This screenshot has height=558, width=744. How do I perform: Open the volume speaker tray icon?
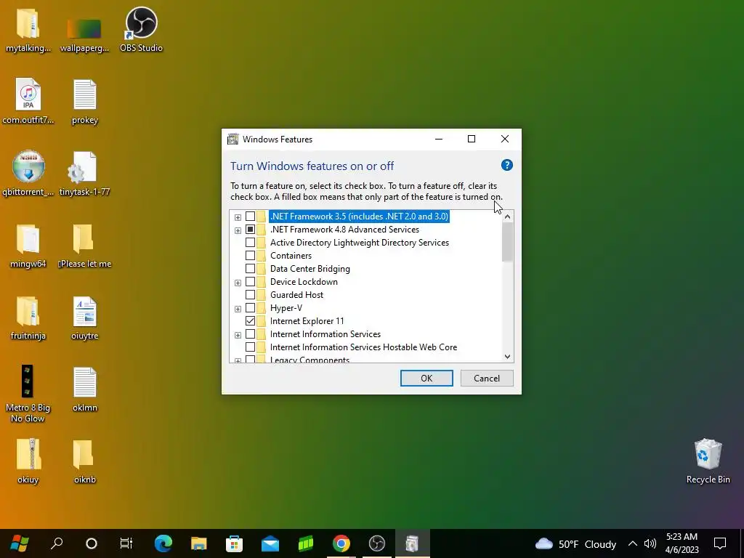click(650, 543)
